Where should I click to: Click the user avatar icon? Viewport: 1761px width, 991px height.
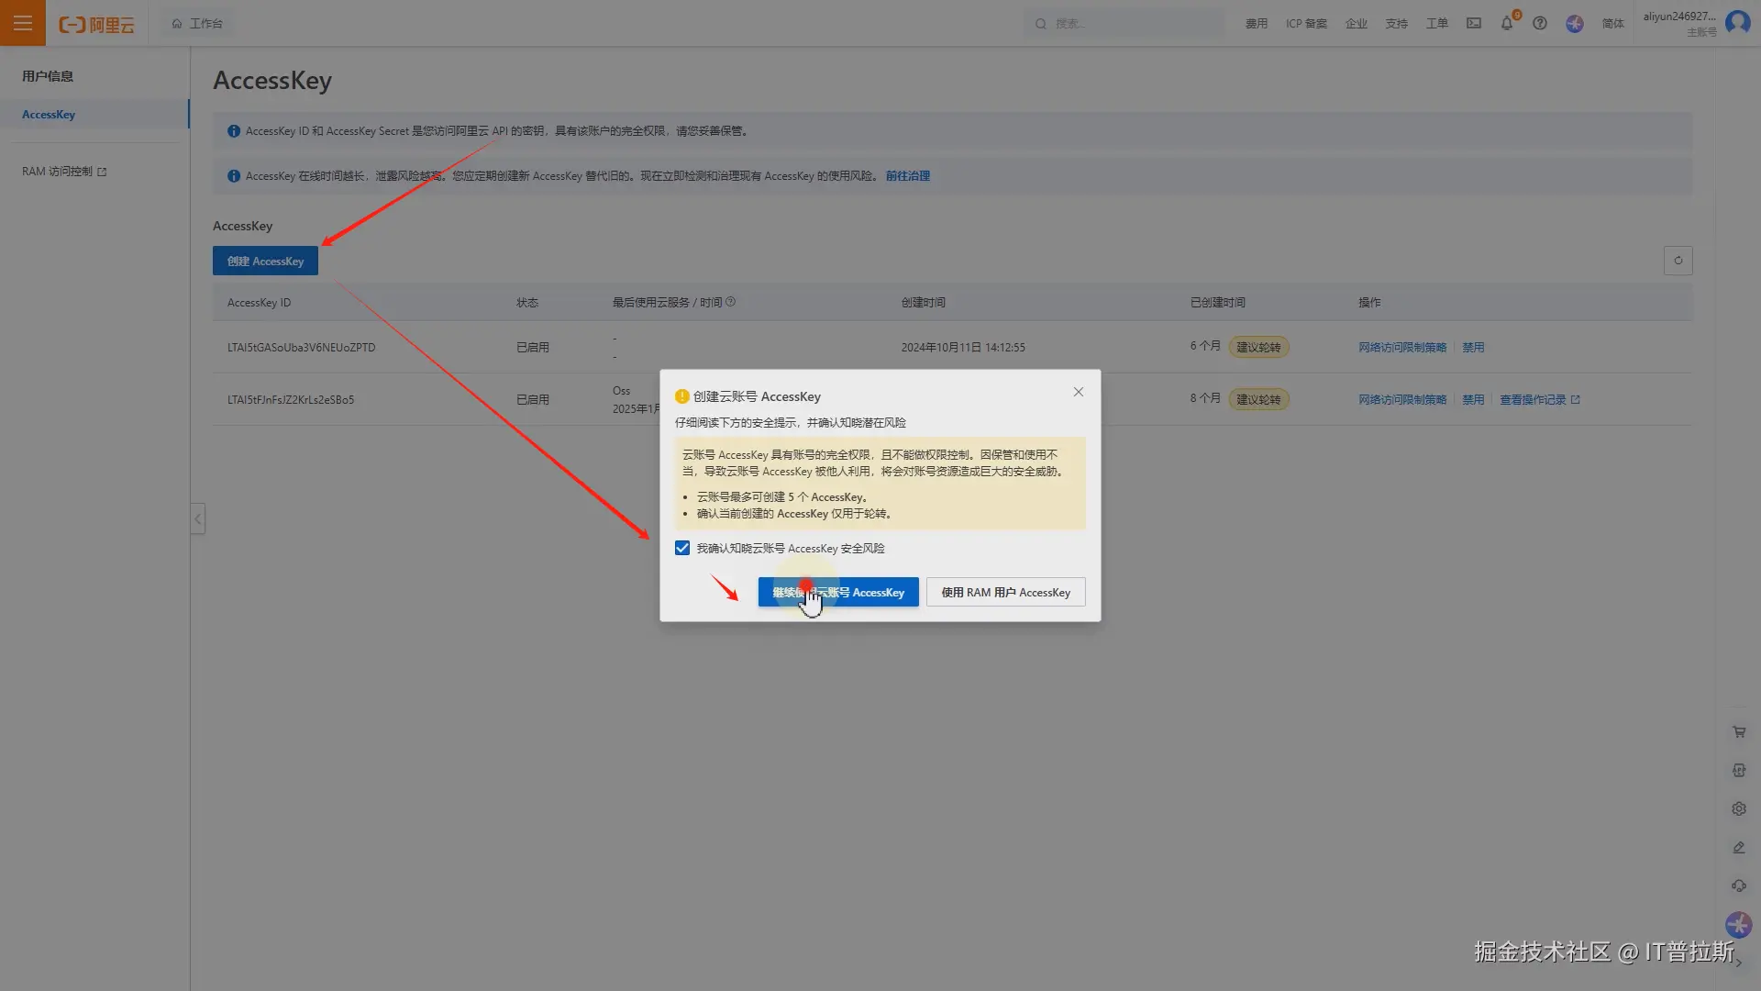pos(1737,22)
